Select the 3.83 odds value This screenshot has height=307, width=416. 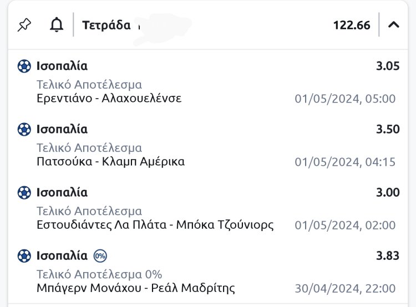tap(388, 256)
